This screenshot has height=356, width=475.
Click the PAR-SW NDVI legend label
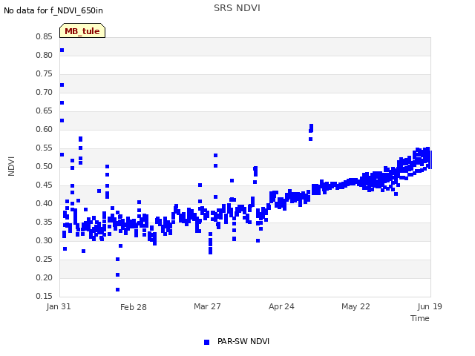243,341
